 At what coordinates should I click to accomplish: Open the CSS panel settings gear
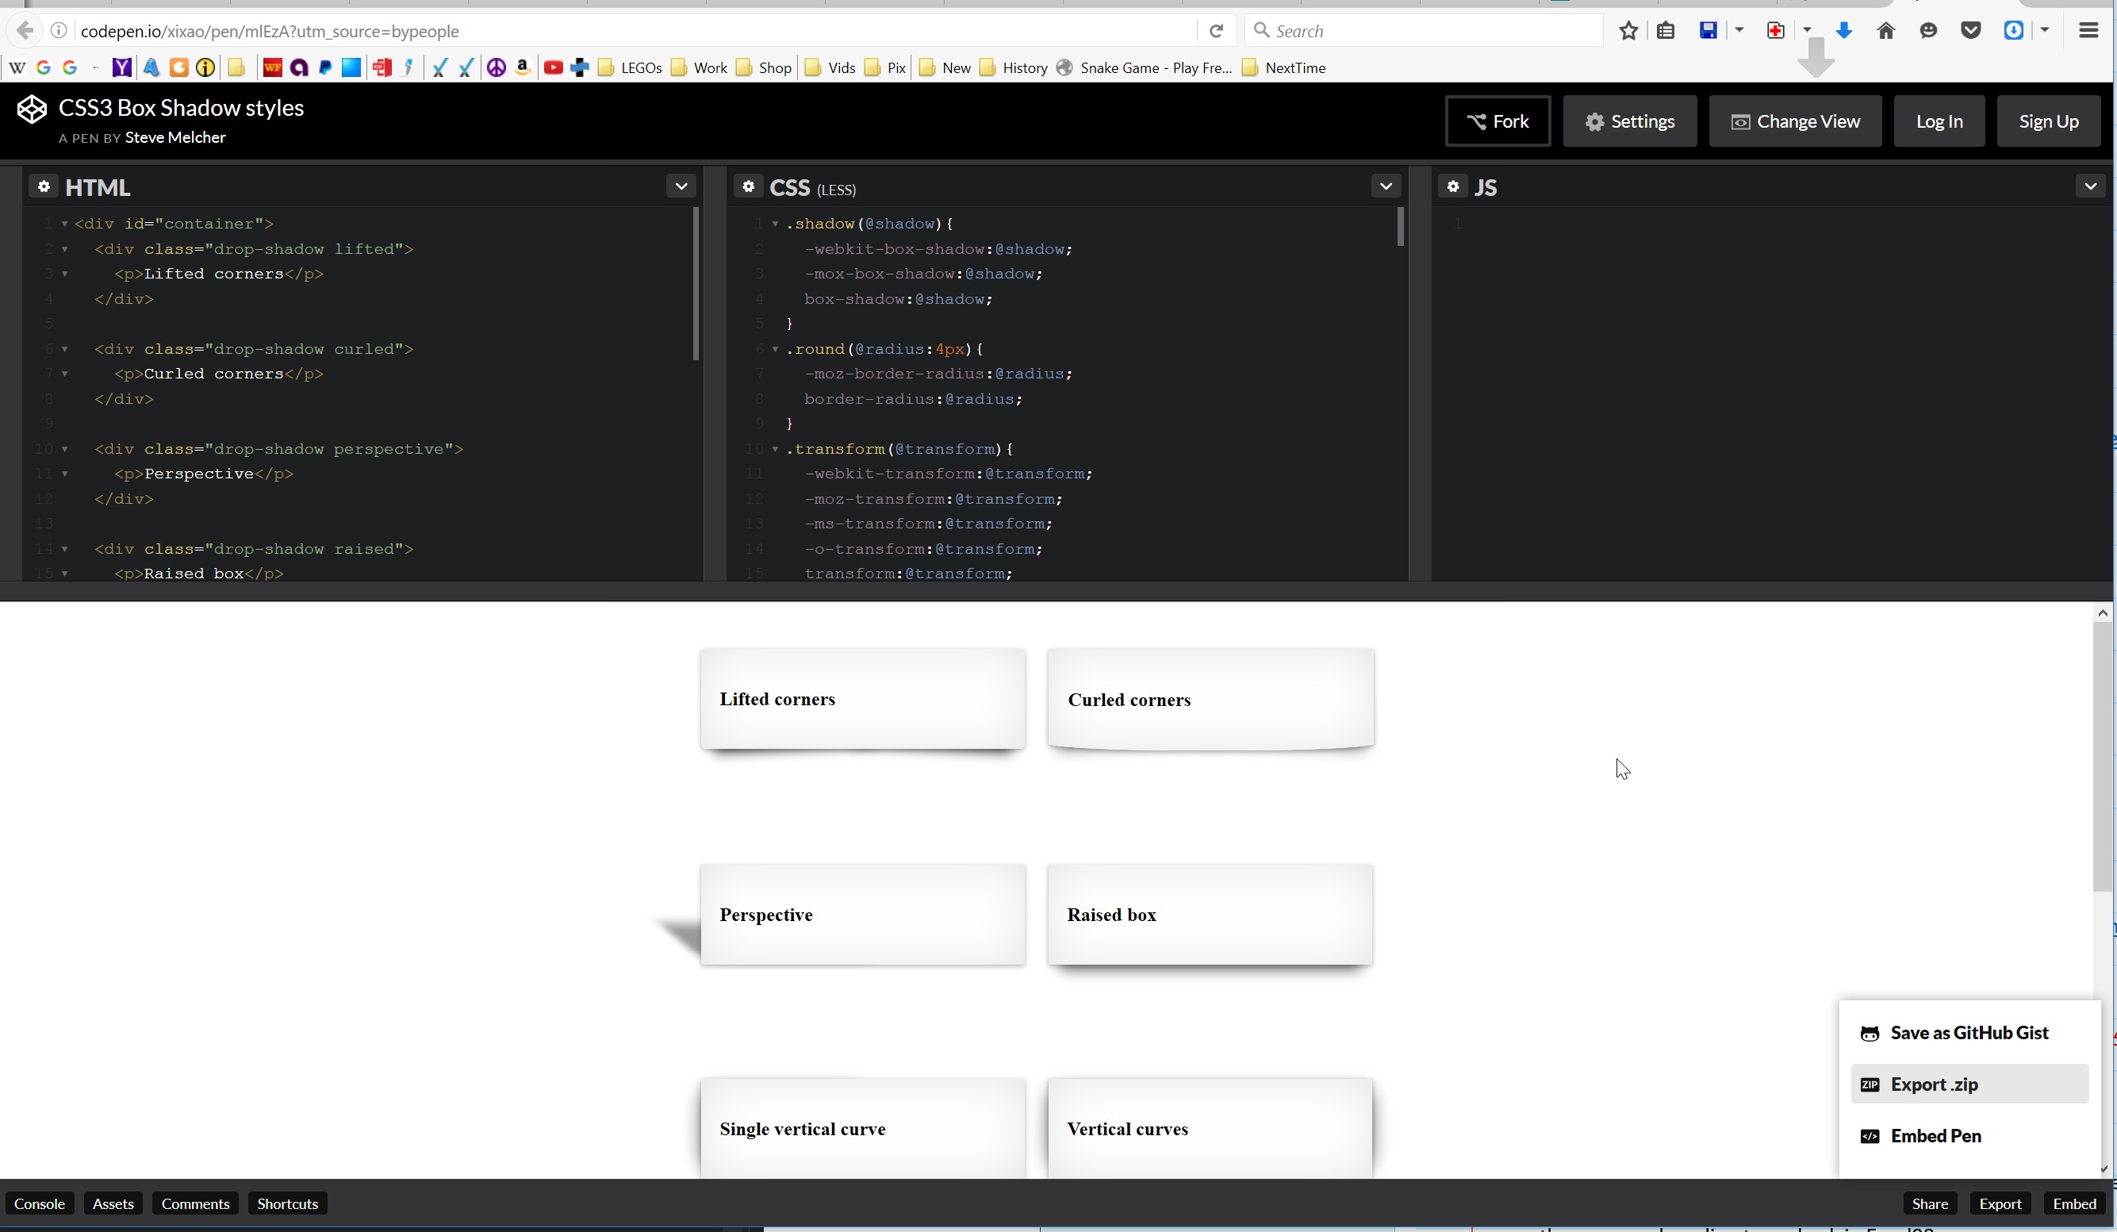(x=749, y=186)
